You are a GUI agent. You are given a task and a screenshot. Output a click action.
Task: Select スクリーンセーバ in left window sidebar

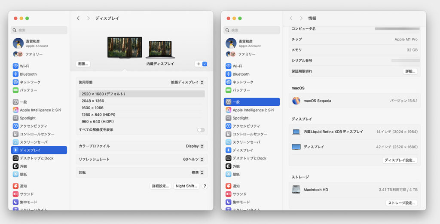pyautogui.click(x=39, y=142)
